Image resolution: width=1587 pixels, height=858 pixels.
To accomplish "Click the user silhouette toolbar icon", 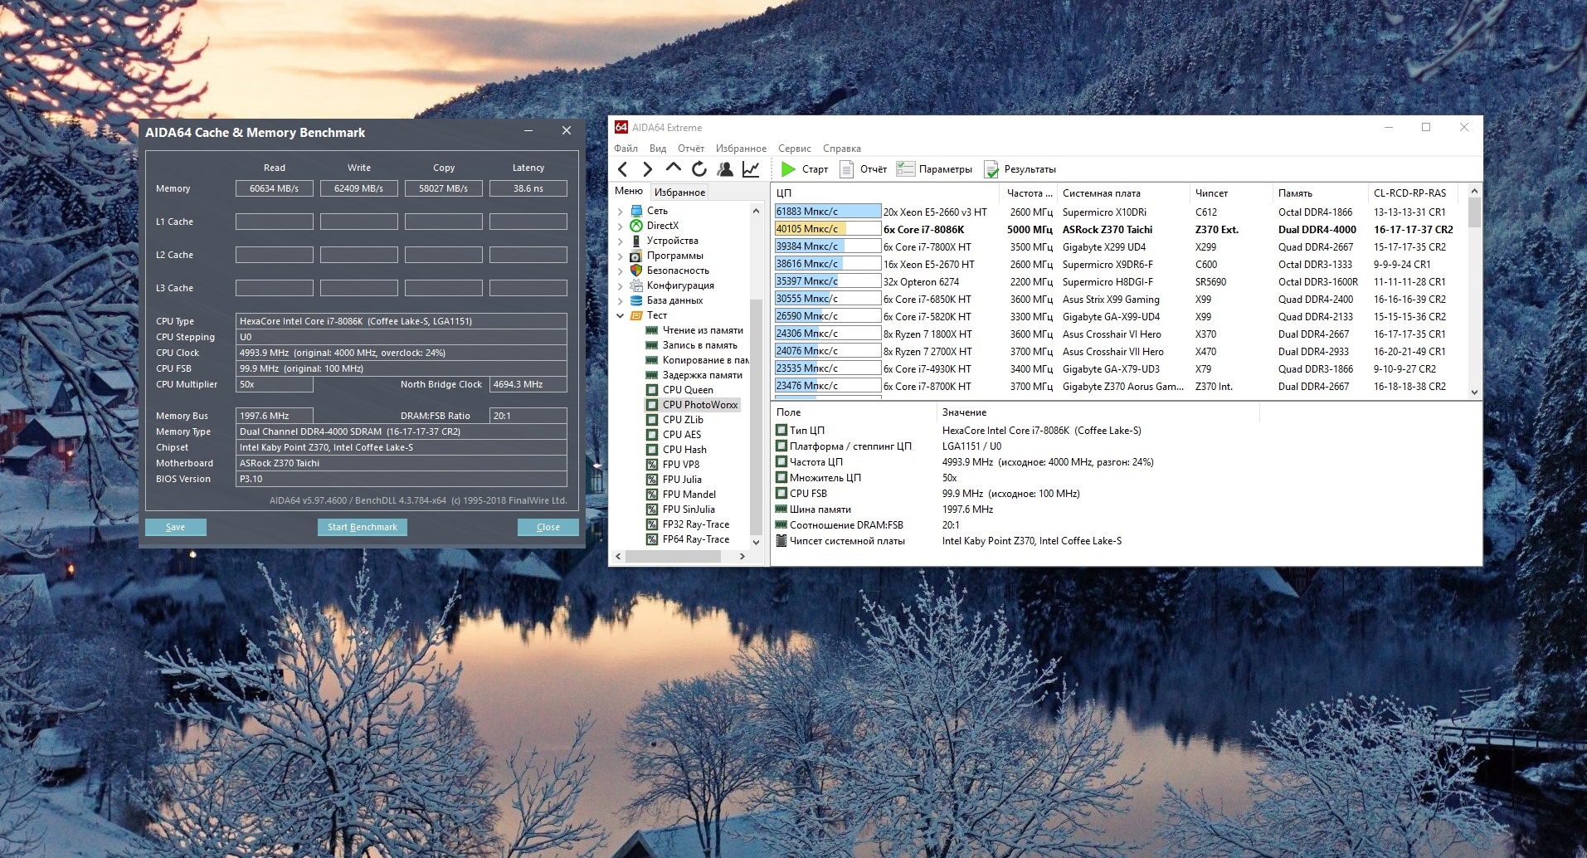I will (x=725, y=169).
